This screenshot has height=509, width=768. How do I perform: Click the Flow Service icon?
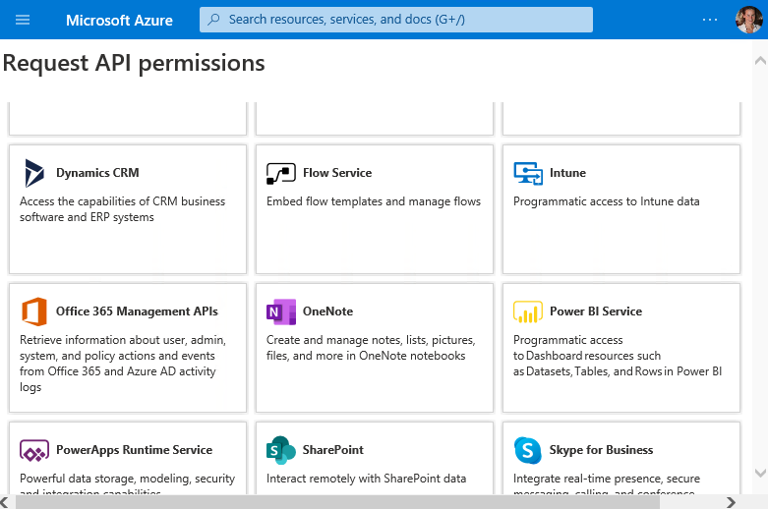pos(281,173)
